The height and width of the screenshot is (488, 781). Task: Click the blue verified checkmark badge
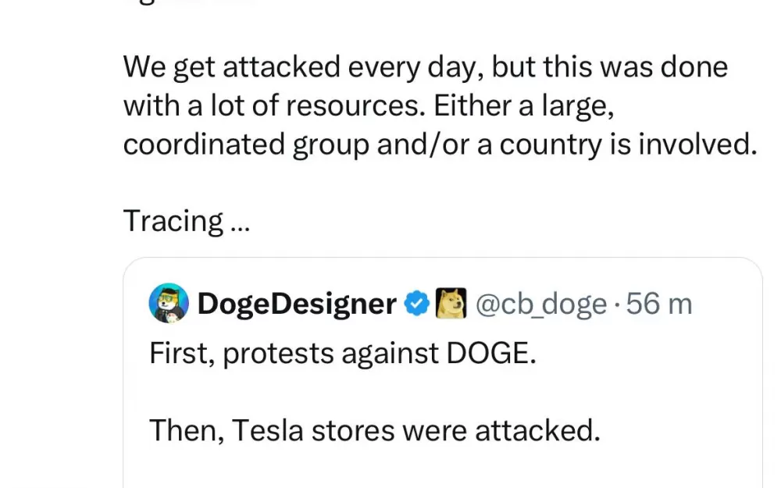tap(416, 304)
